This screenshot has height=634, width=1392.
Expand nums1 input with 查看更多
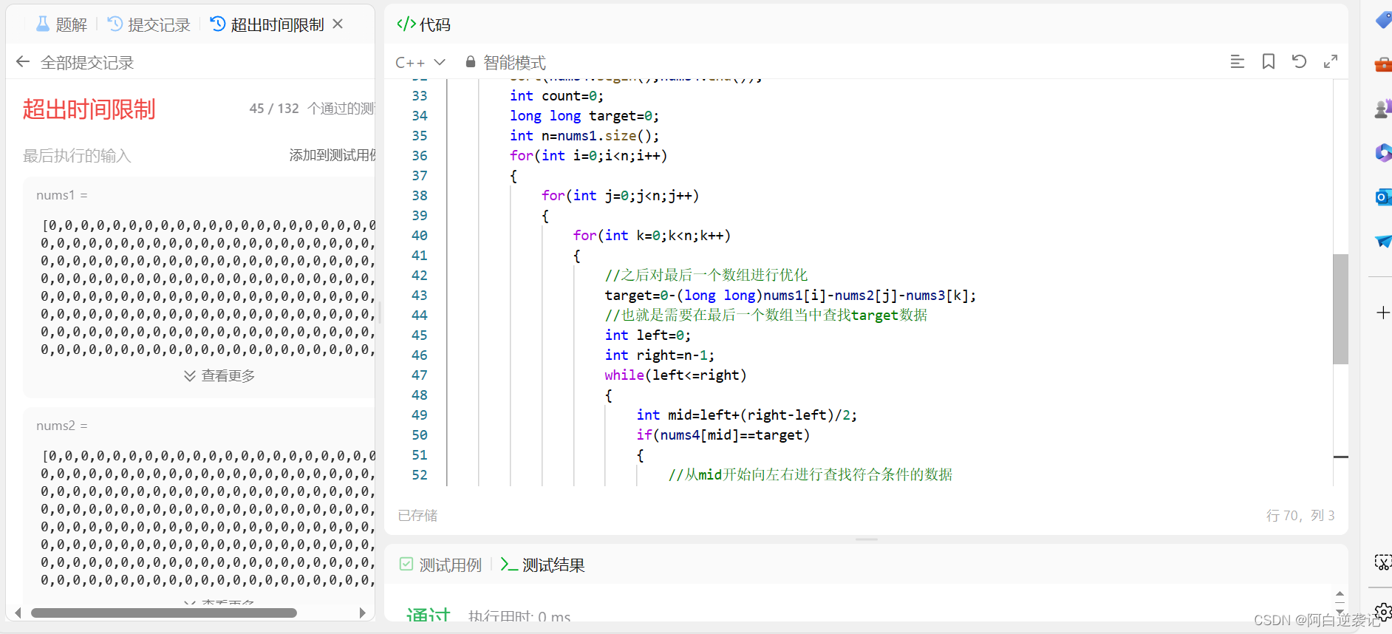(x=219, y=376)
